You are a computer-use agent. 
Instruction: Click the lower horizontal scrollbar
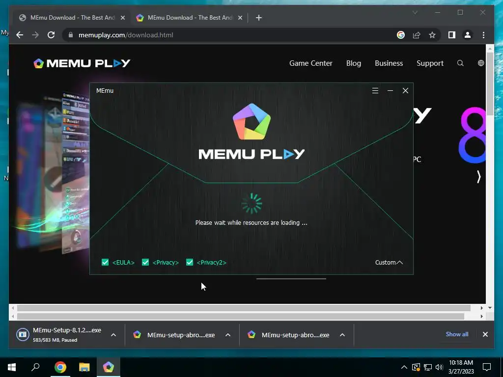[241, 317]
